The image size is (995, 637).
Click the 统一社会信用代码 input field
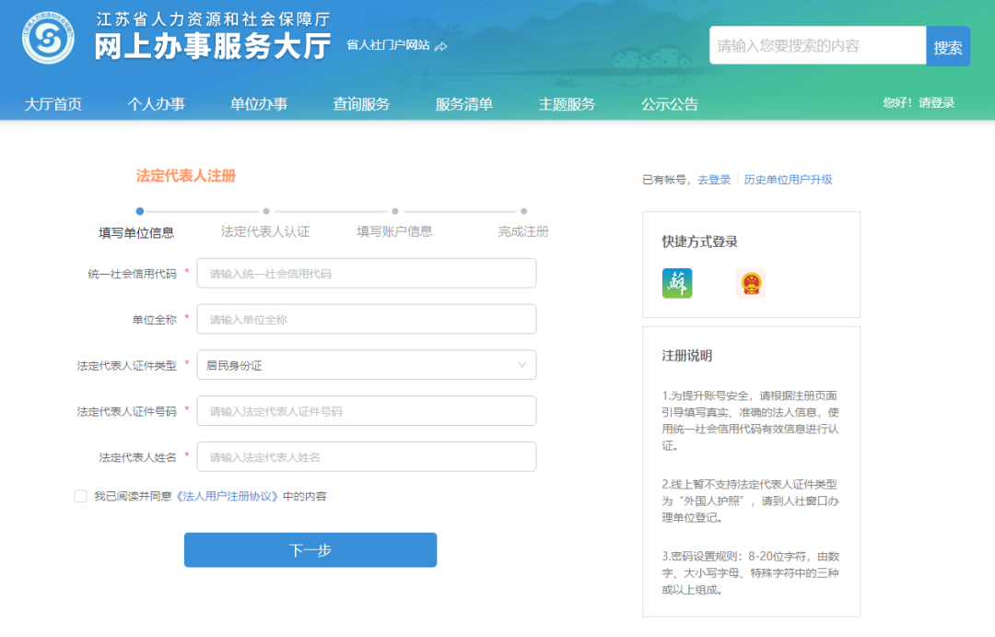tap(366, 274)
